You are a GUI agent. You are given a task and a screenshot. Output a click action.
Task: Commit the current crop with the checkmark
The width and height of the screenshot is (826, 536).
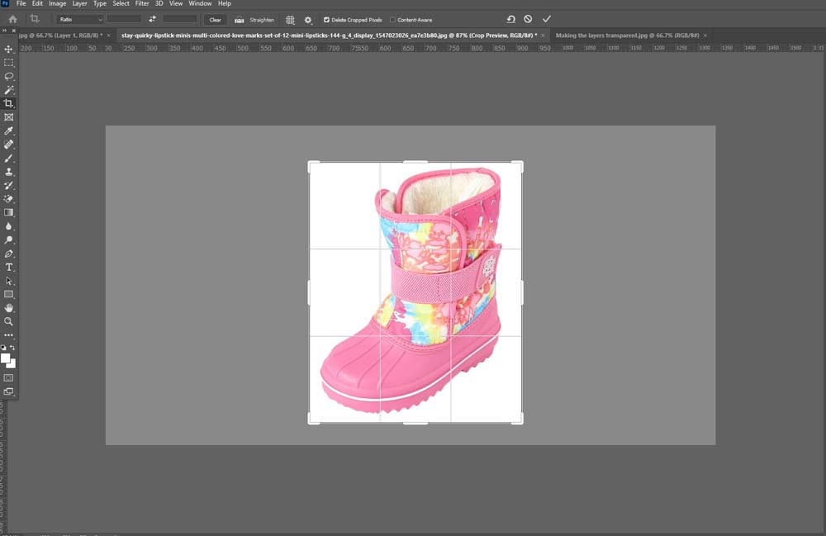[546, 19]
